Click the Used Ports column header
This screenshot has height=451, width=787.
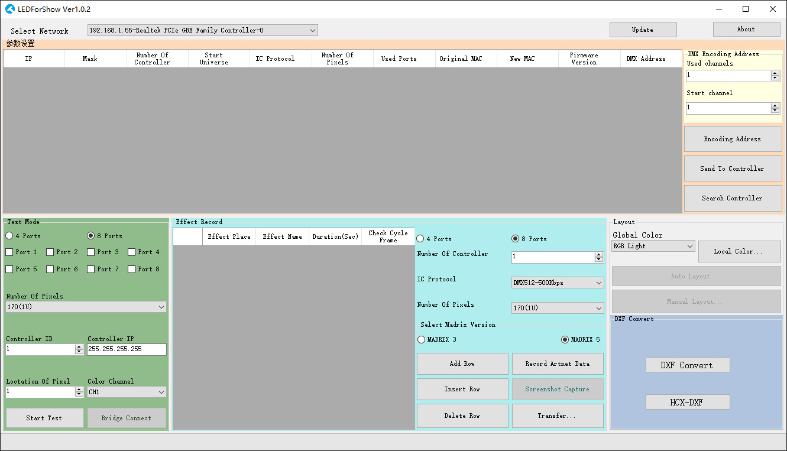[404, 59]
